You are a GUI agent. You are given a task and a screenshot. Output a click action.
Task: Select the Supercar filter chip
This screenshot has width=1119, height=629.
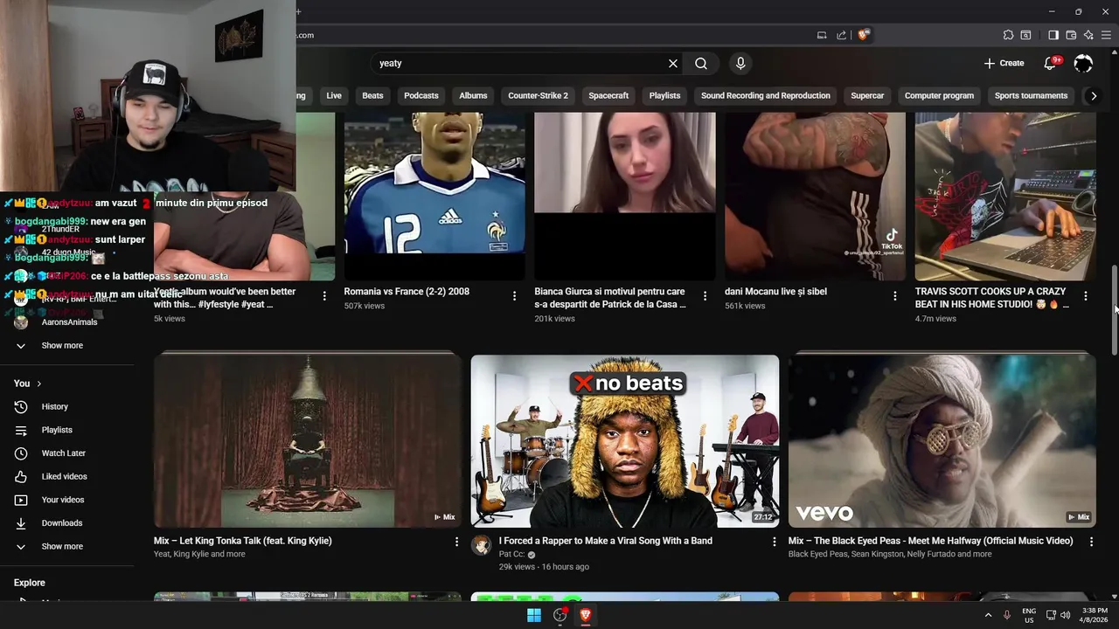(867, 96)
